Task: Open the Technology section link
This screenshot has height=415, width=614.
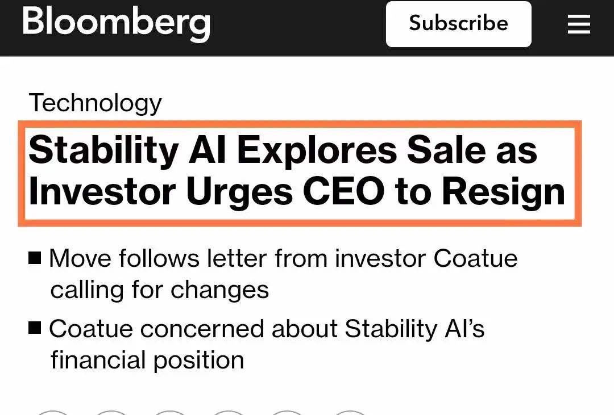Action: (95, 103)
